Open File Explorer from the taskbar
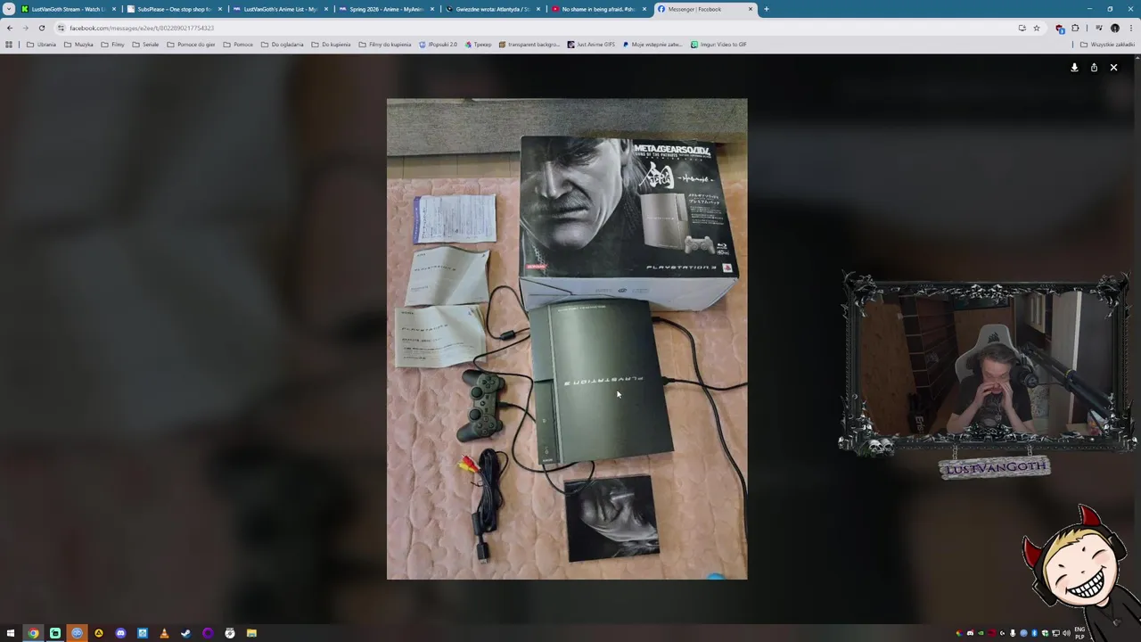This screenshot has width=1141, height=642. point(251,633)
